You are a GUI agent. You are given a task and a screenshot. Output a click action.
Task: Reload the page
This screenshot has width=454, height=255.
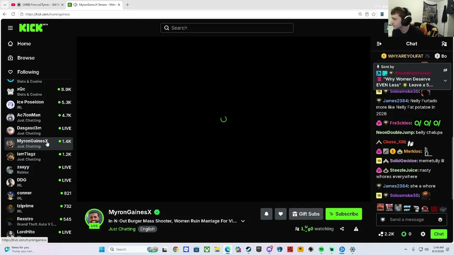pos(13,14)
